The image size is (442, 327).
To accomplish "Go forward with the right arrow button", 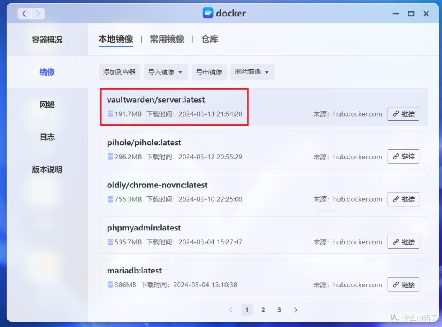I will point(38,14).
